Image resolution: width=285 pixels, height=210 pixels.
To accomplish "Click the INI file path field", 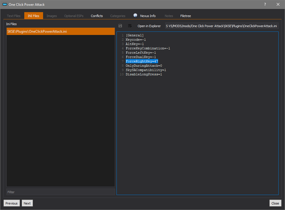I will (222, 26).
